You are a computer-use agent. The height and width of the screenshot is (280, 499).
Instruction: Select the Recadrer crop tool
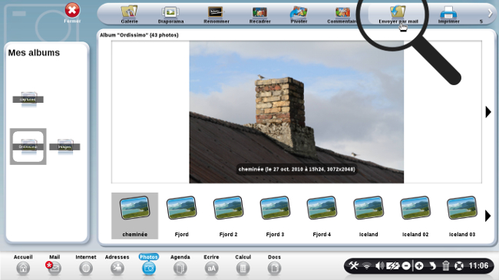259,15
